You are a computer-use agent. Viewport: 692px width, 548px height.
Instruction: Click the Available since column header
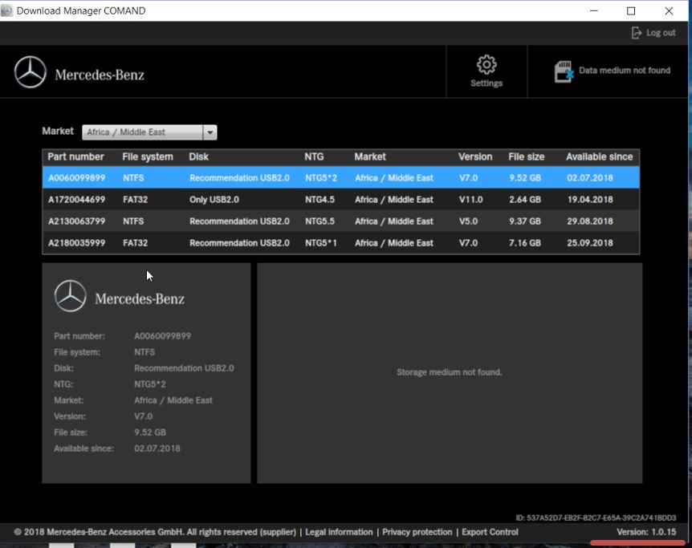600,156
